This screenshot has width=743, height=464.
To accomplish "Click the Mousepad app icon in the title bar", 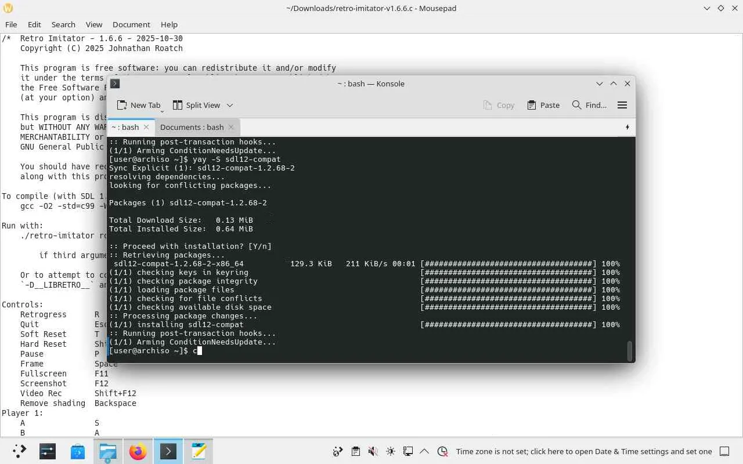I will (x=8, y=8).
